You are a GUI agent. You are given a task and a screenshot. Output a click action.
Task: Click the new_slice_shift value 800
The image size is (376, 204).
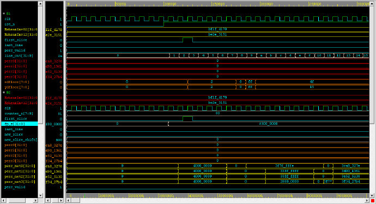click(x=59, y=140)
